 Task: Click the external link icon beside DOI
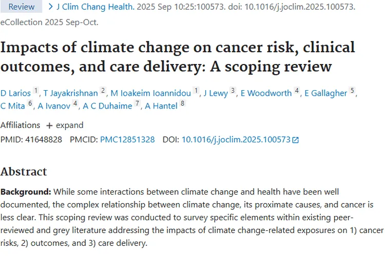(x=295, y=140)
